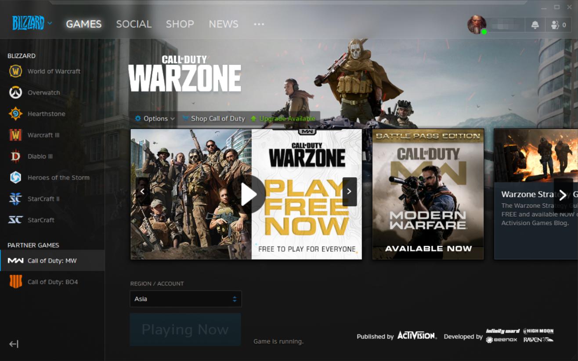Switch to the GAMES tab
This screenshot has height=361, width=578.
tap(84, 24)
